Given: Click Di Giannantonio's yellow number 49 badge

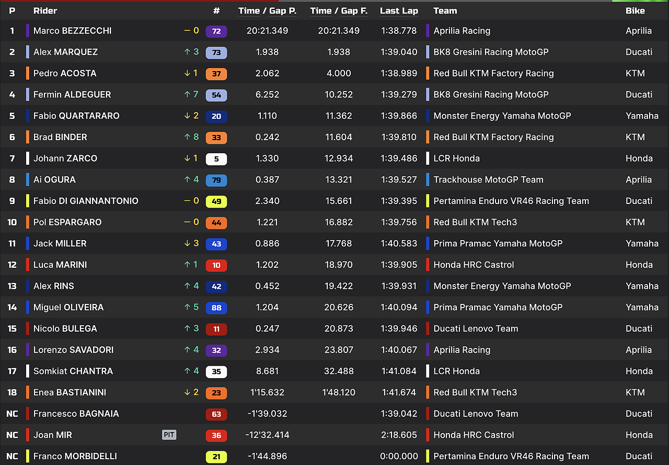Looking at the screenshot, I should point(216,201).
